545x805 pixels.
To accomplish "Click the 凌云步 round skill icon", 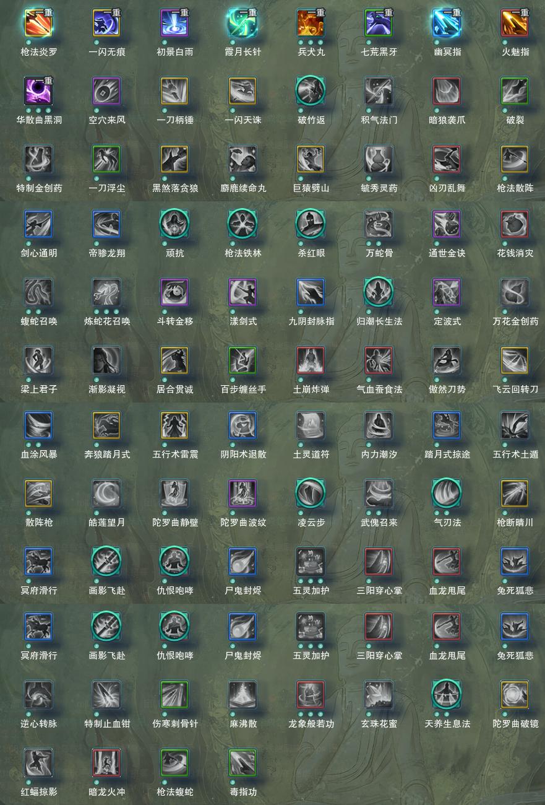I will 311,494.
